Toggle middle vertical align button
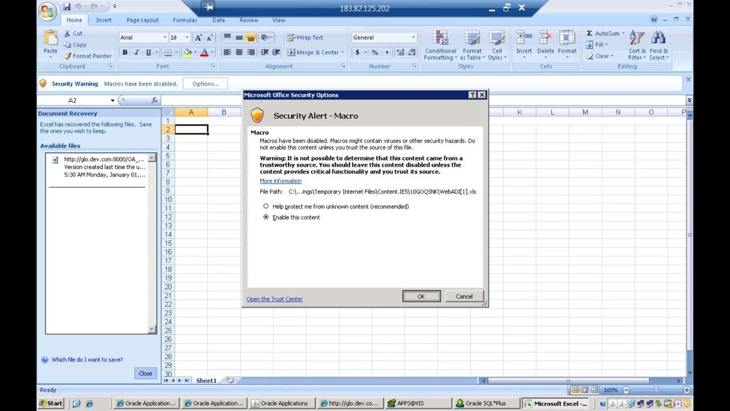Screen dimensions: 730x411 tap(239, 38)
